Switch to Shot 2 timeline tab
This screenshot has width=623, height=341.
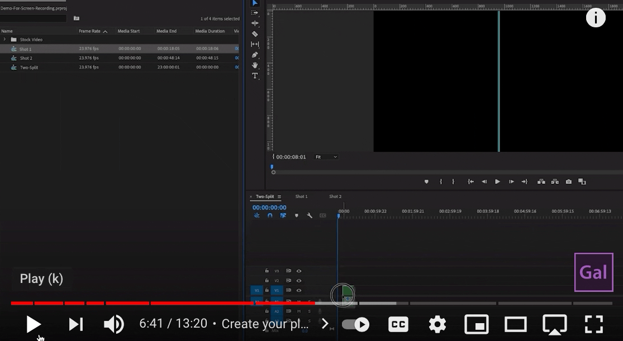coord(335,196)
